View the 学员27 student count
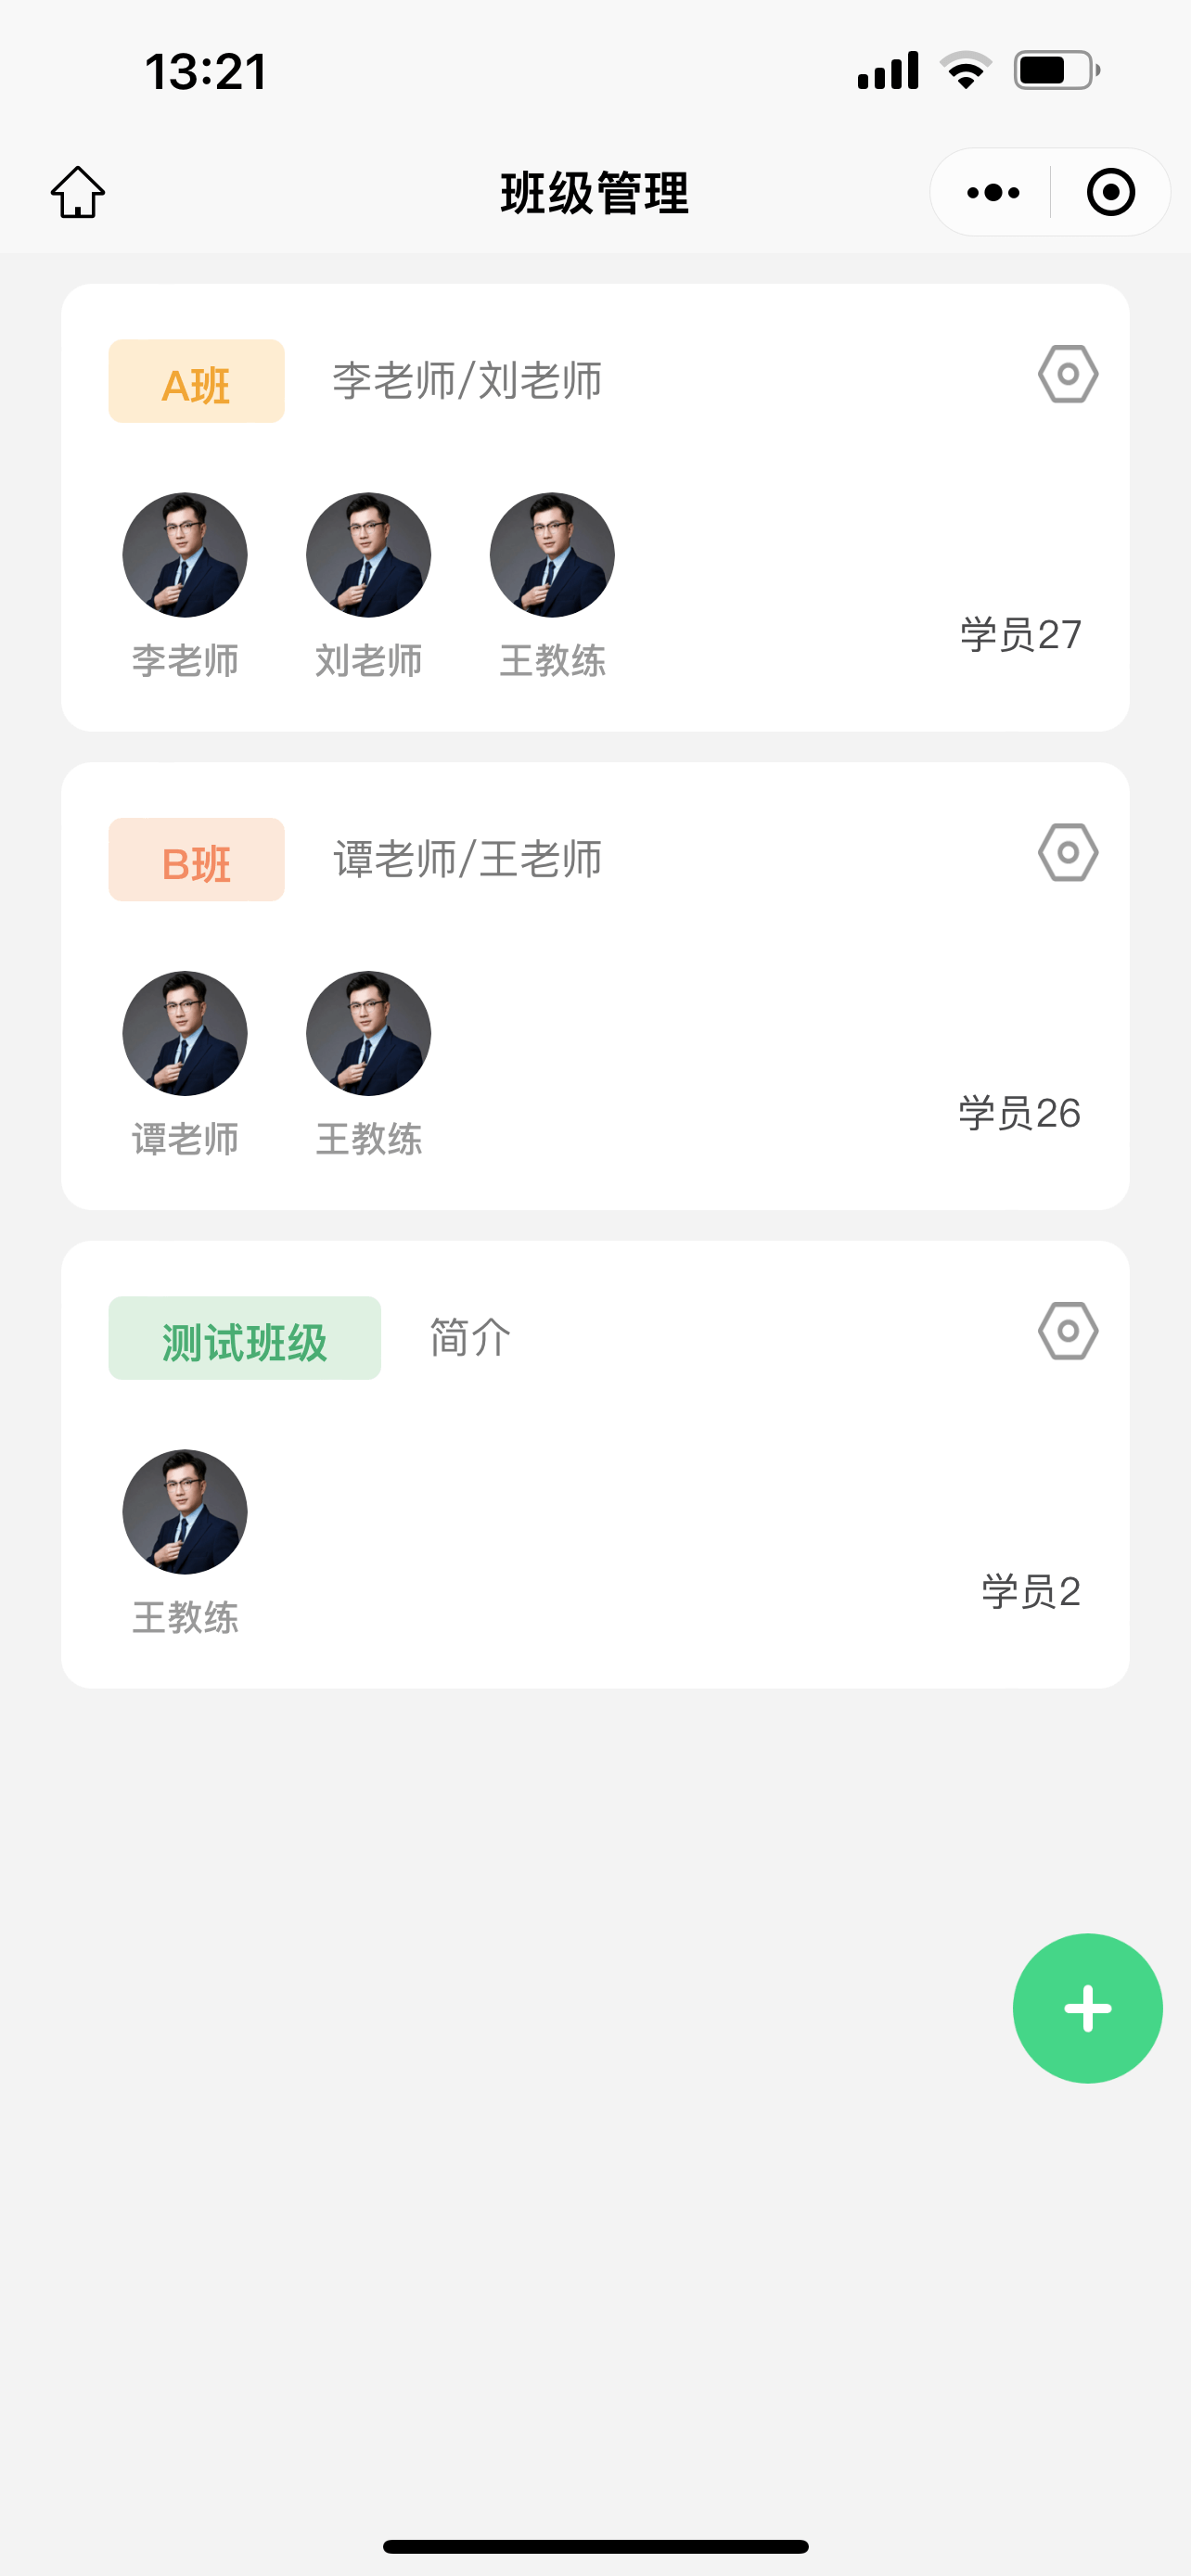This screenshot has width=1191, height=2576. 1020,635
